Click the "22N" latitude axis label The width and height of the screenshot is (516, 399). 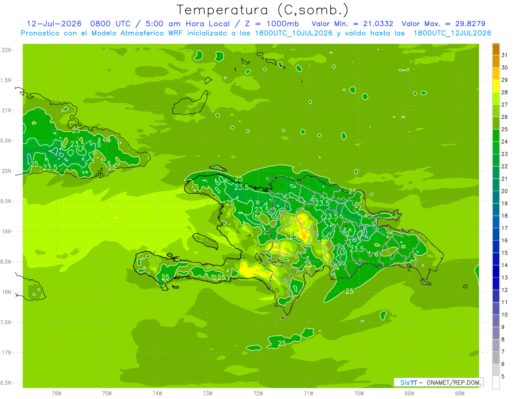7,50
